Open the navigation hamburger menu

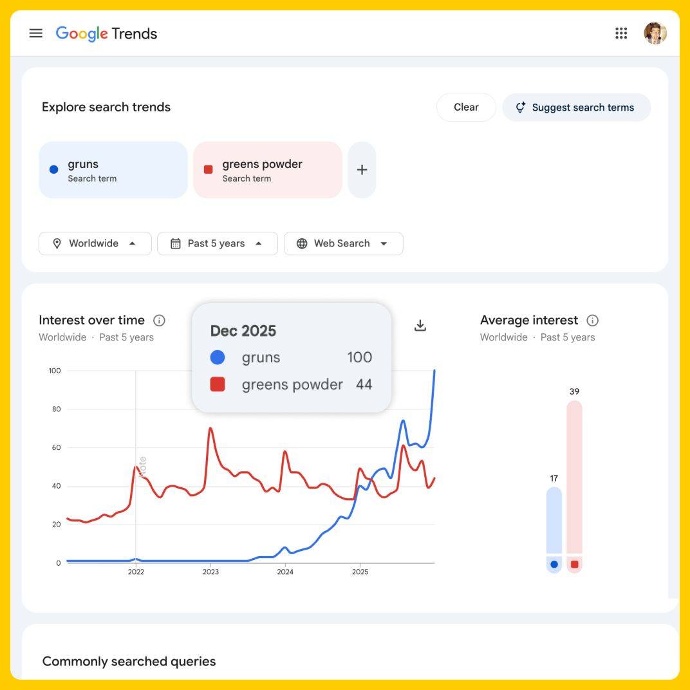(35, 33)
